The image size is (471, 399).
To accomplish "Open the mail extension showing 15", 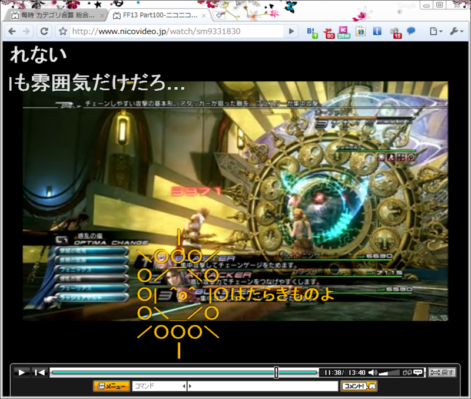I will click(x=396, y=32).
